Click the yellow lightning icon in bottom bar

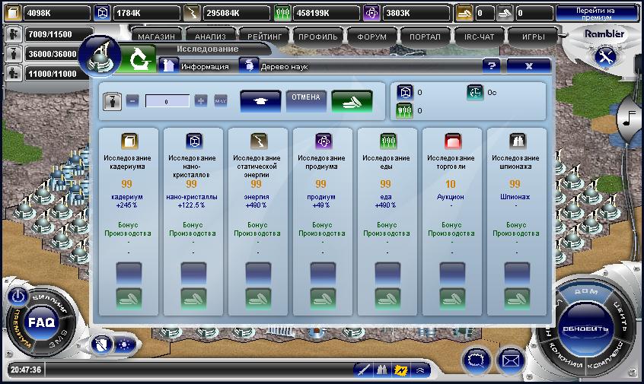coord(400,370)
